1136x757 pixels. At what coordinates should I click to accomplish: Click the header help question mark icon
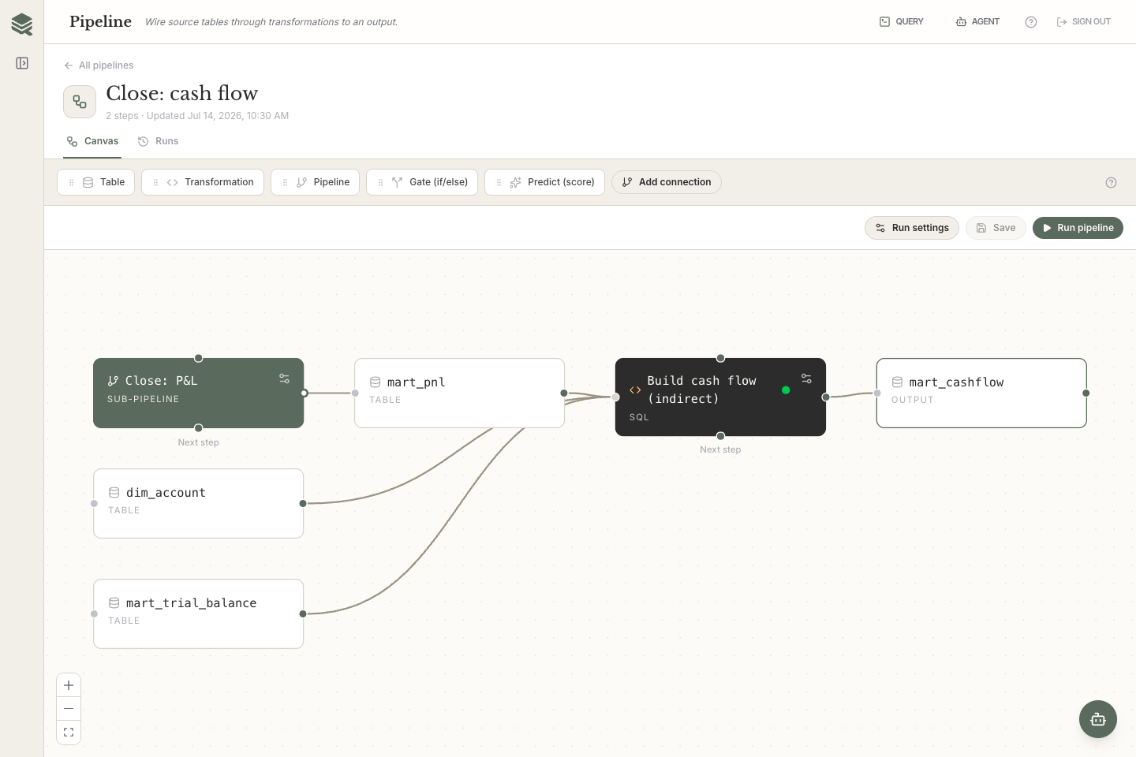point(1031,22)
